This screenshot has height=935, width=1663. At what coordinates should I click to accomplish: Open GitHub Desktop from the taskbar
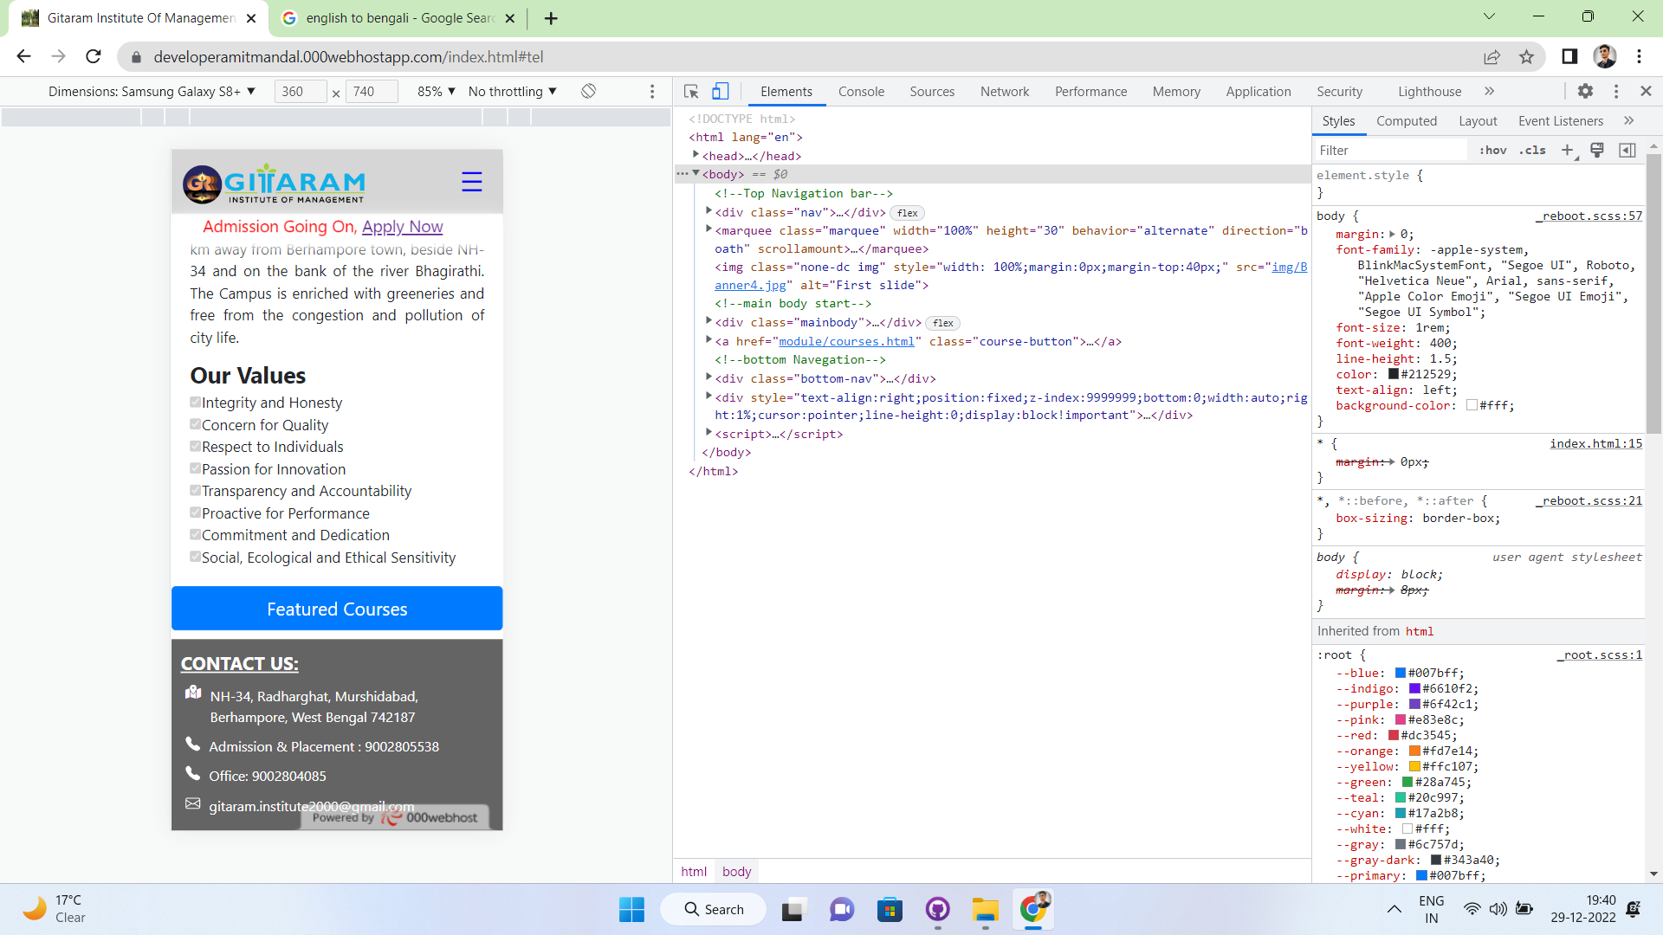(938, 910)
